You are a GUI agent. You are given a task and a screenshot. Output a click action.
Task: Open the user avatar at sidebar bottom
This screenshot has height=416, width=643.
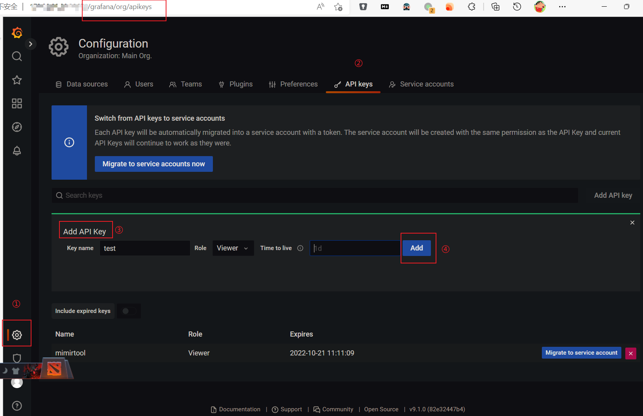[x=17, y=382]
